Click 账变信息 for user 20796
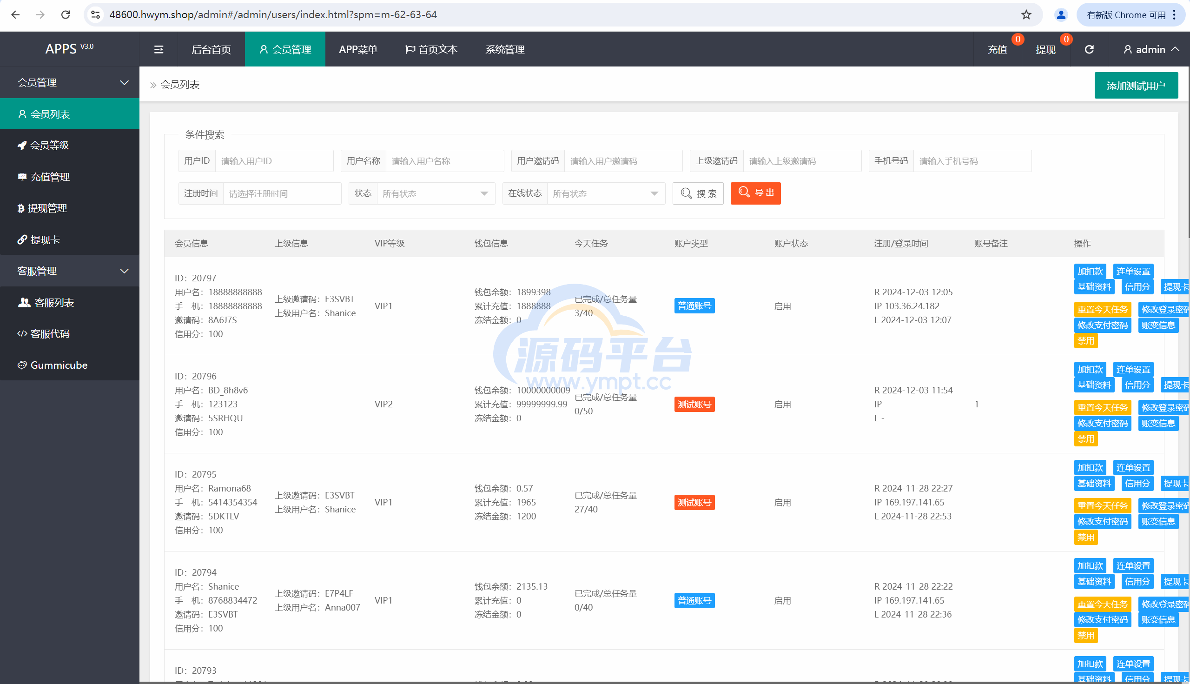Screen dimensions: 1190x684 tap(1158, 423)
